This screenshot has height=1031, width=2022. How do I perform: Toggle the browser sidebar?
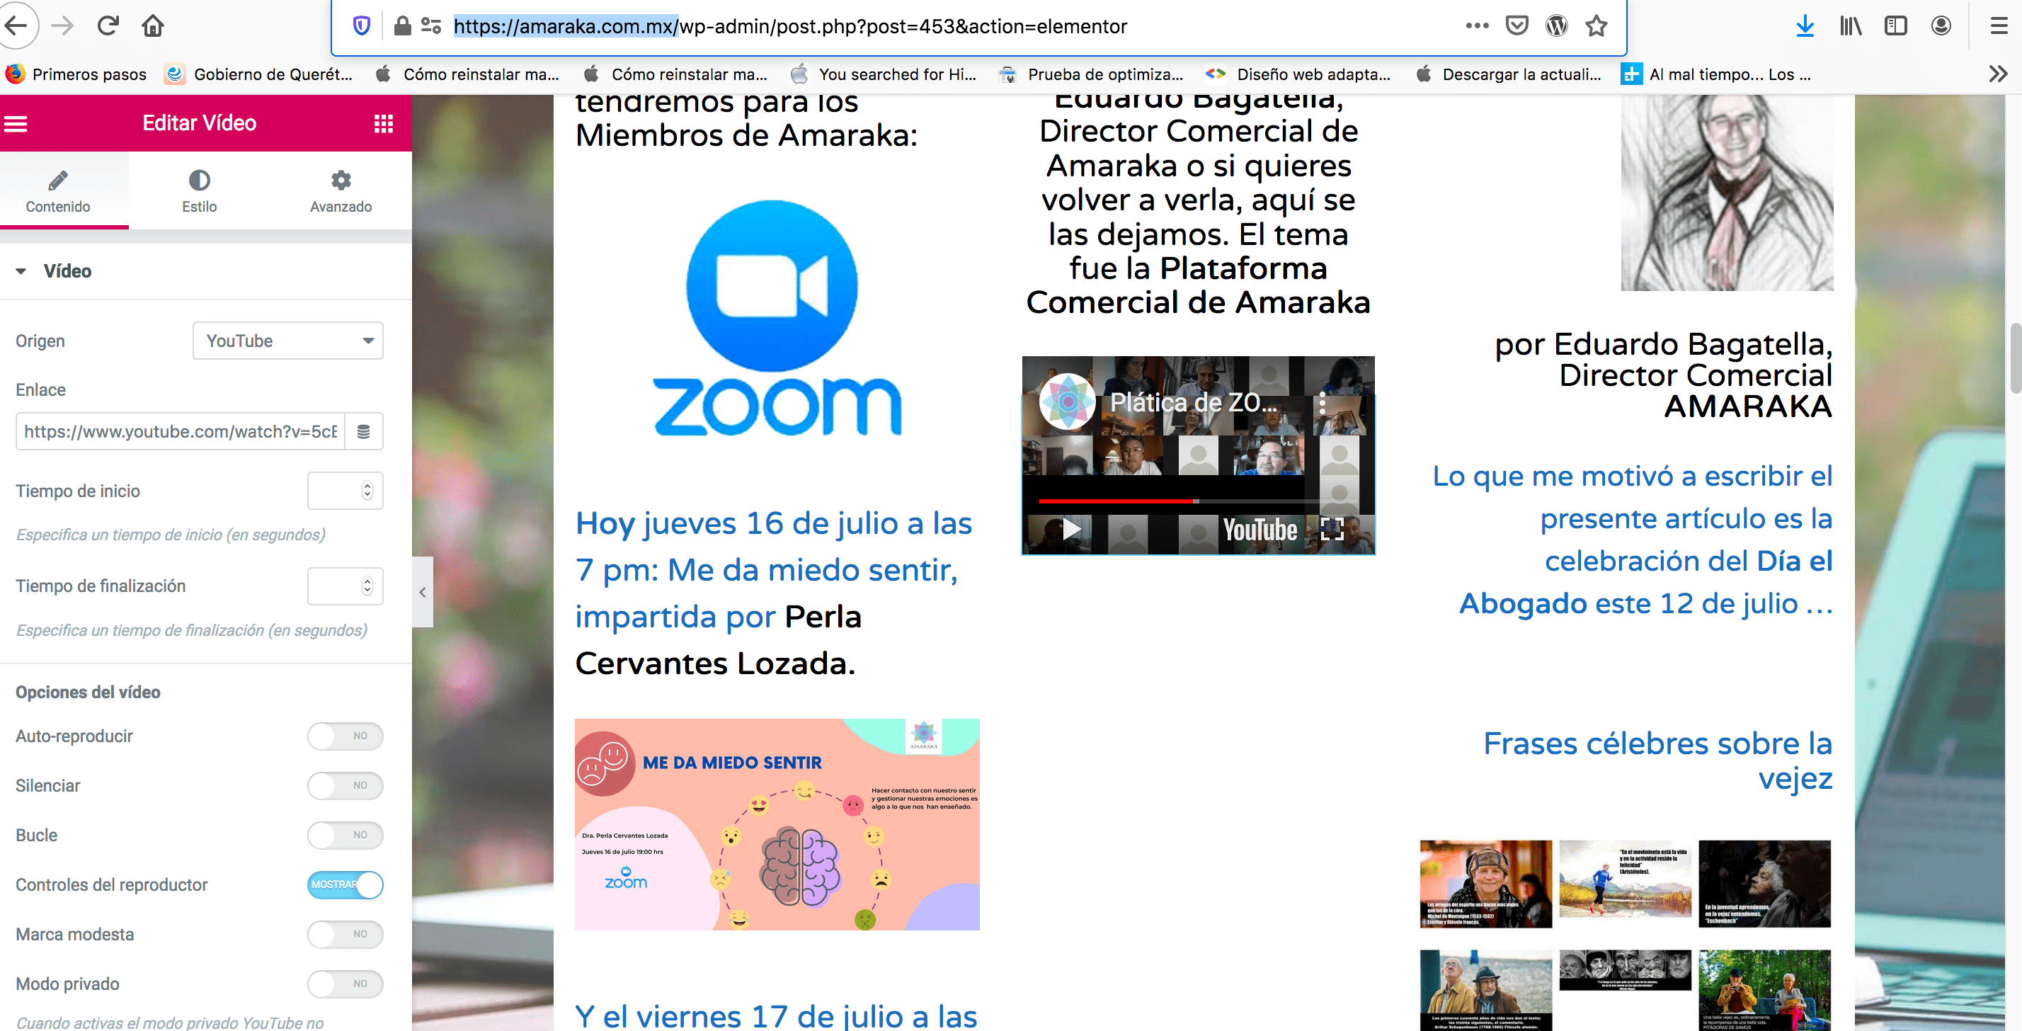[x=1895, y=26]
